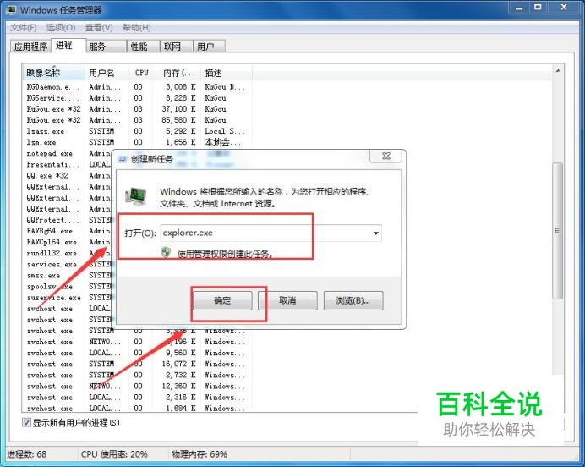The image size is (585, 467).
Task: Open the 文件(F) menu
Action: point(23,28)
